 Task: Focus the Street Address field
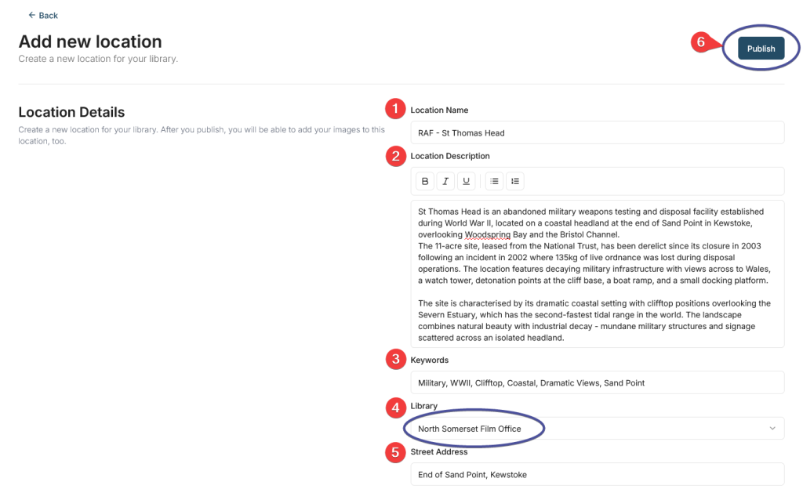(596, 474)
